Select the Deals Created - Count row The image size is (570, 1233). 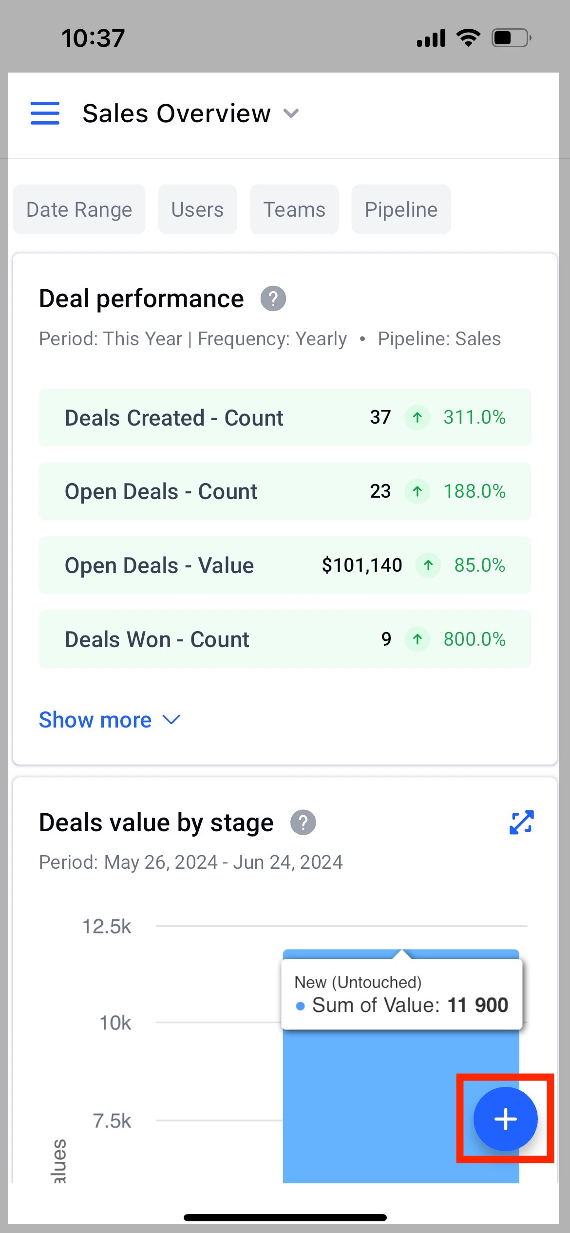point(285,417)
